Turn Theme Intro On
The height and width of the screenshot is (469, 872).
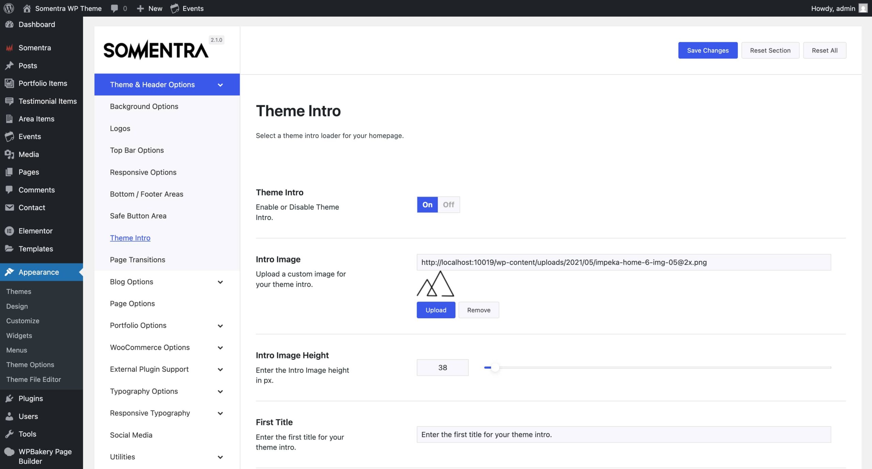(427, 205)
